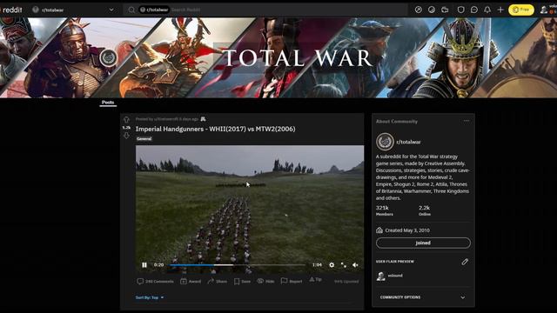Open the notifications bell icon
This screenshot has height=313, width=557.
pyautogui.click(x=487, y=10)
